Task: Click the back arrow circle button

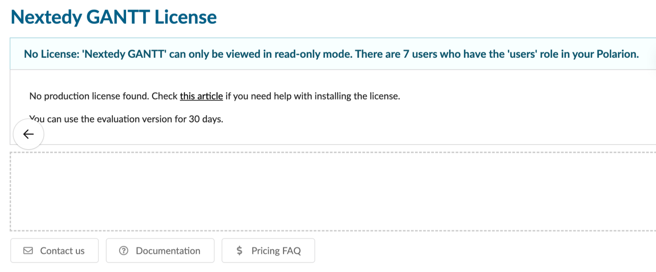Action: pyautogui.click(x=29, y=134)
